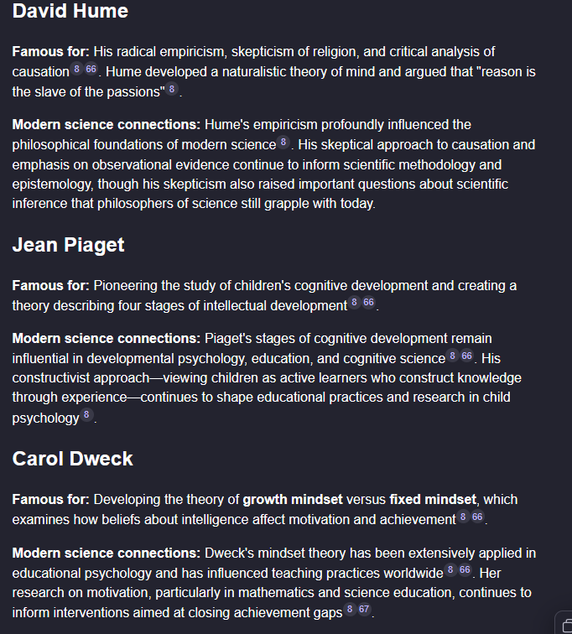Open citation 66 after "stages of intellectual development"
Image resolution: width=572 pixels, height=634 pixels.
pyautogui.click(x=369, y=303)
